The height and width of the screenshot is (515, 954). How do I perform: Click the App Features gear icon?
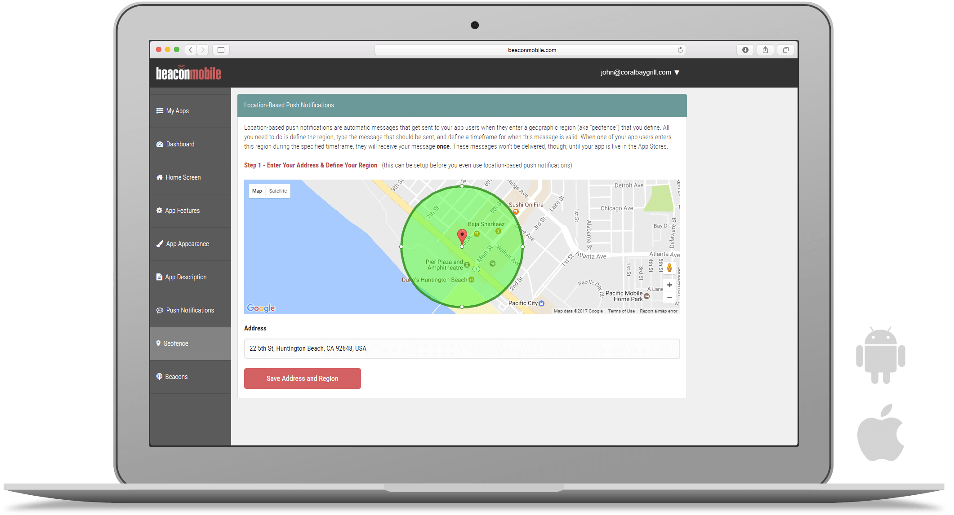click(159, 210)
